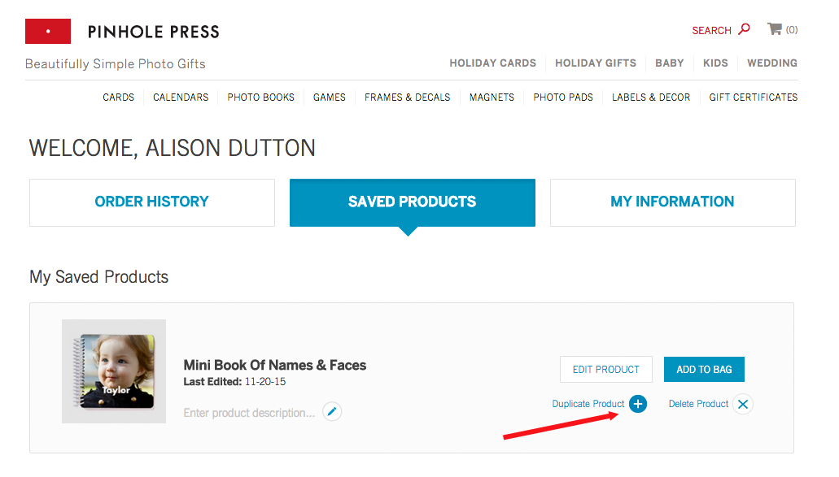Image resolution: width=839 pixels, height=477 pixels.
Task: Open the Photo Books menu item
Action: [x=260, y=98]
